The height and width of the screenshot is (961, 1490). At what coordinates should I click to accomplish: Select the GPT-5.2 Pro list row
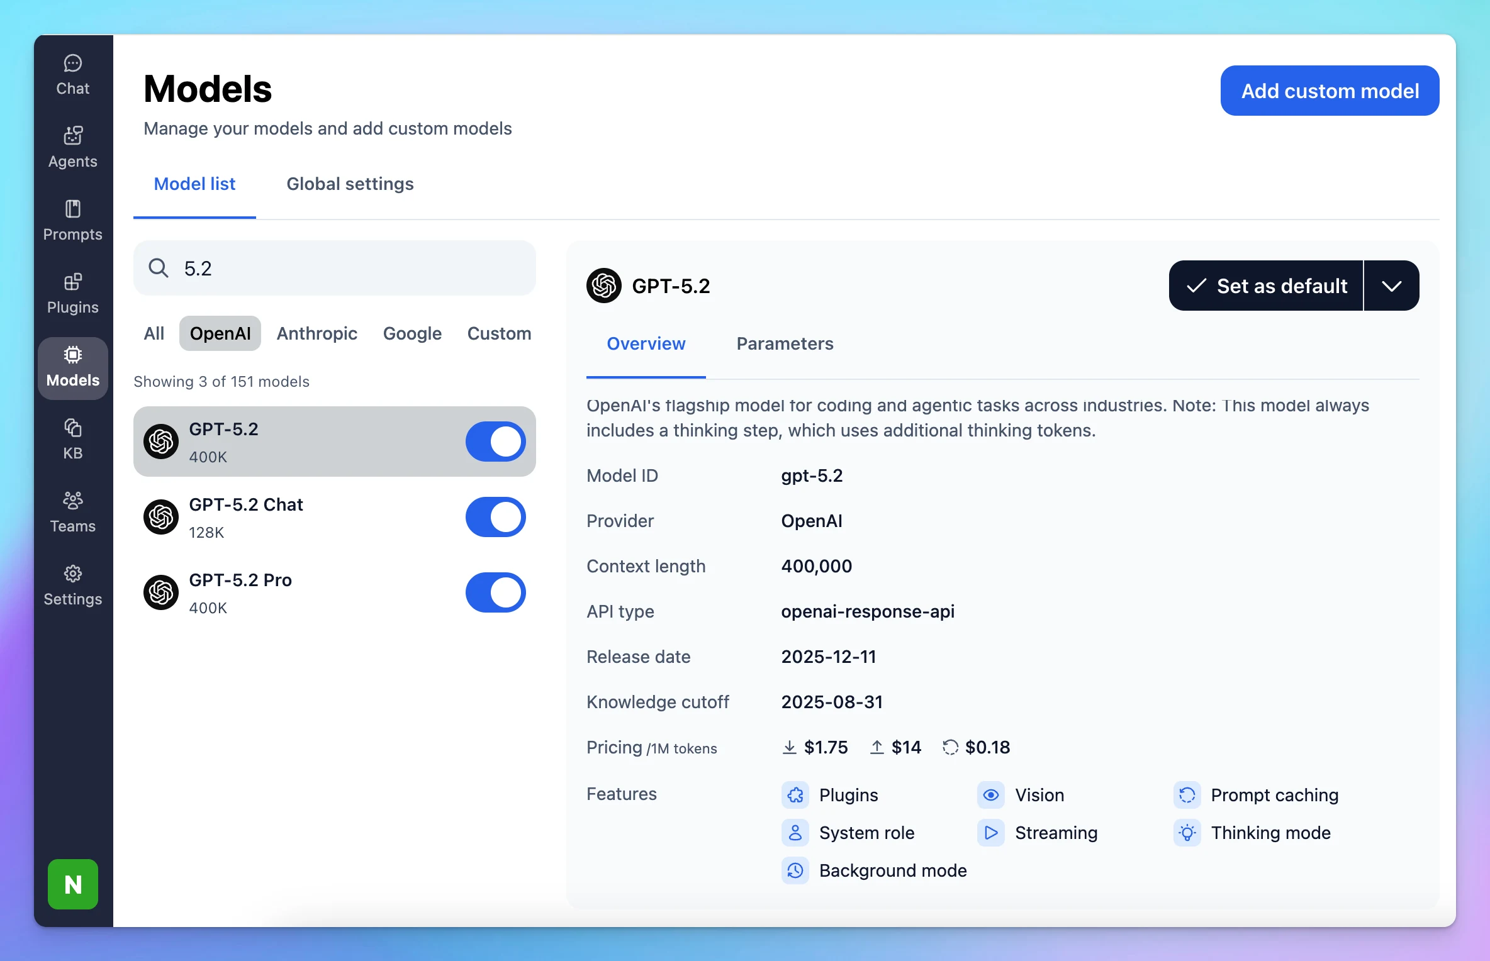(x=335, y=592)
